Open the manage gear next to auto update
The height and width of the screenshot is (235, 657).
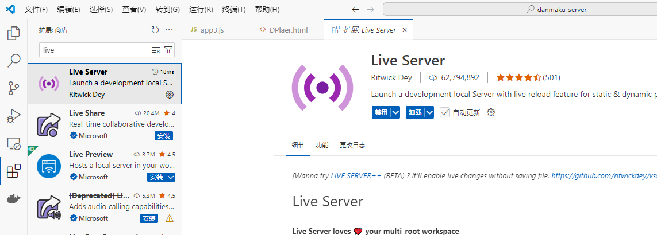[491, 112]
